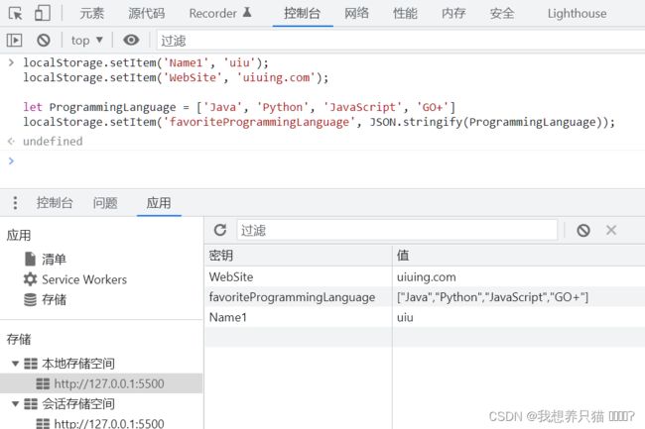Open the 安全 tab
This screenshot has height=429, width=645.
tap(502, 13)
